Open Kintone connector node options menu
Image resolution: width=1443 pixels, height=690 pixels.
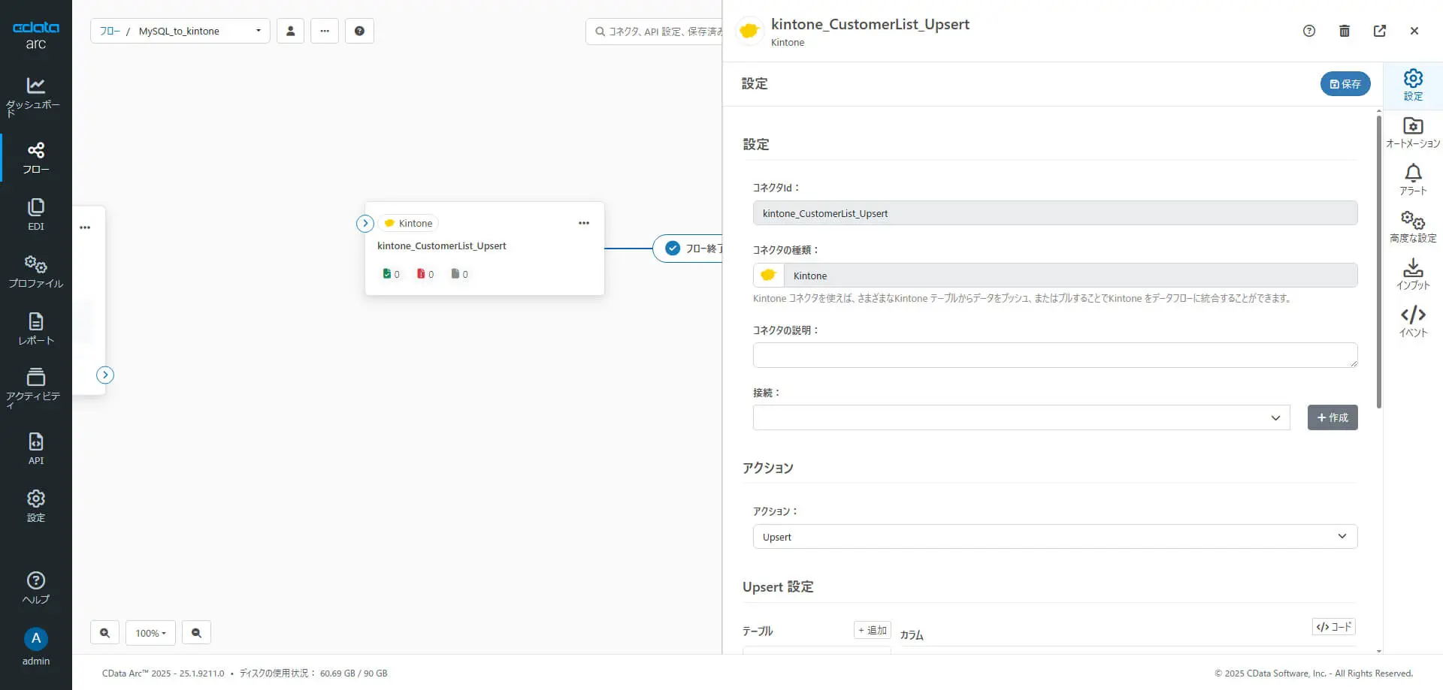pyautogui.click(x=584, y=223)
